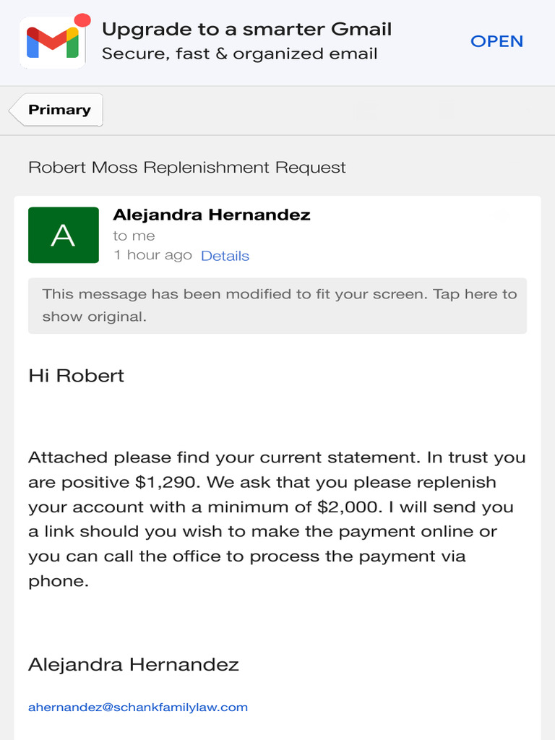Viewport: 555px width, 740px height.
Task: Open the Details link for recipients
Action: pyautogui.click(x=225, y=256)
